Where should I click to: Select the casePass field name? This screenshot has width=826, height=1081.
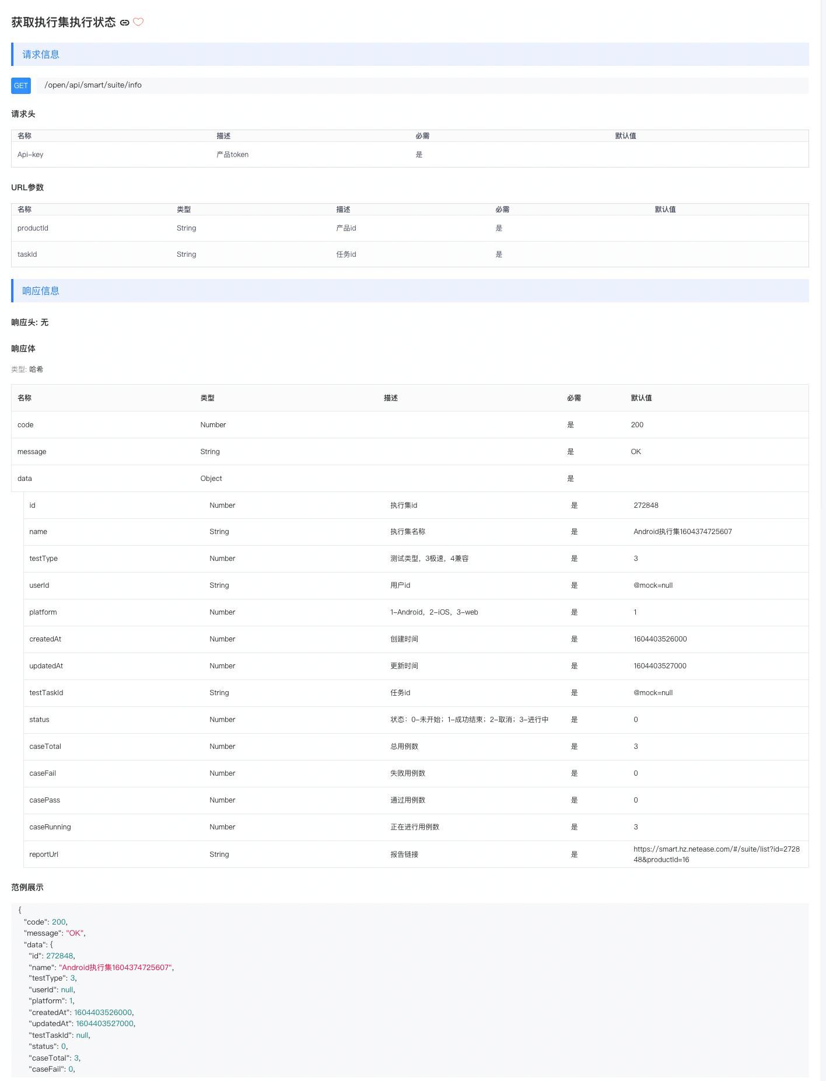click(x=44, y=800)
